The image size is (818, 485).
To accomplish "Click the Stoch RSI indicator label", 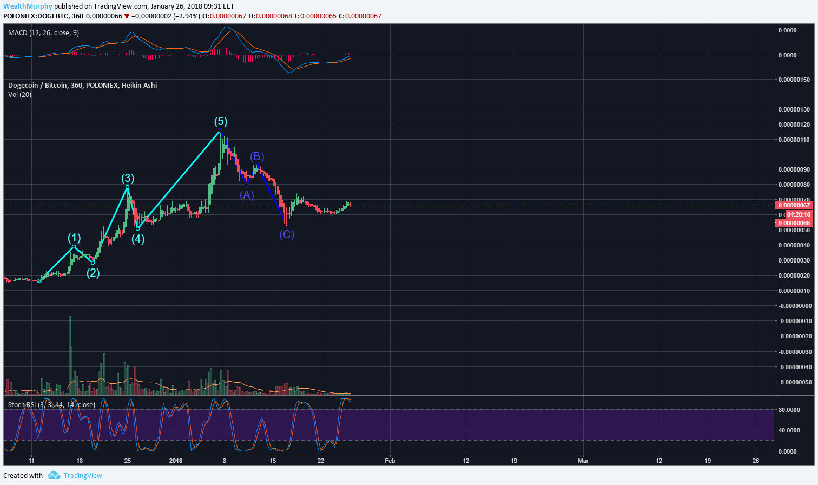I will pos(51,405).
